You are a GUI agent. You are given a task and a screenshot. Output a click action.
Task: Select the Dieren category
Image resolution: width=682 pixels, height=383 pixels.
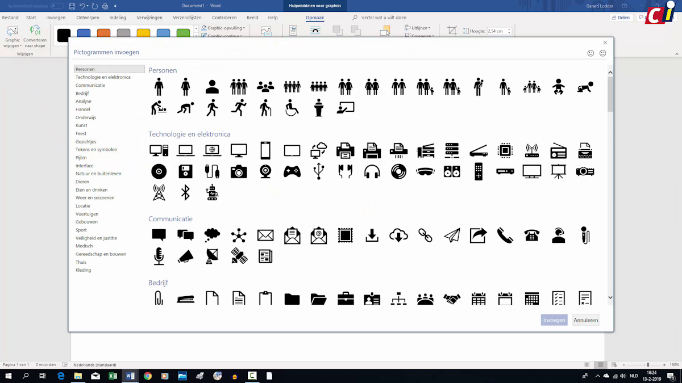coord(82,182)
